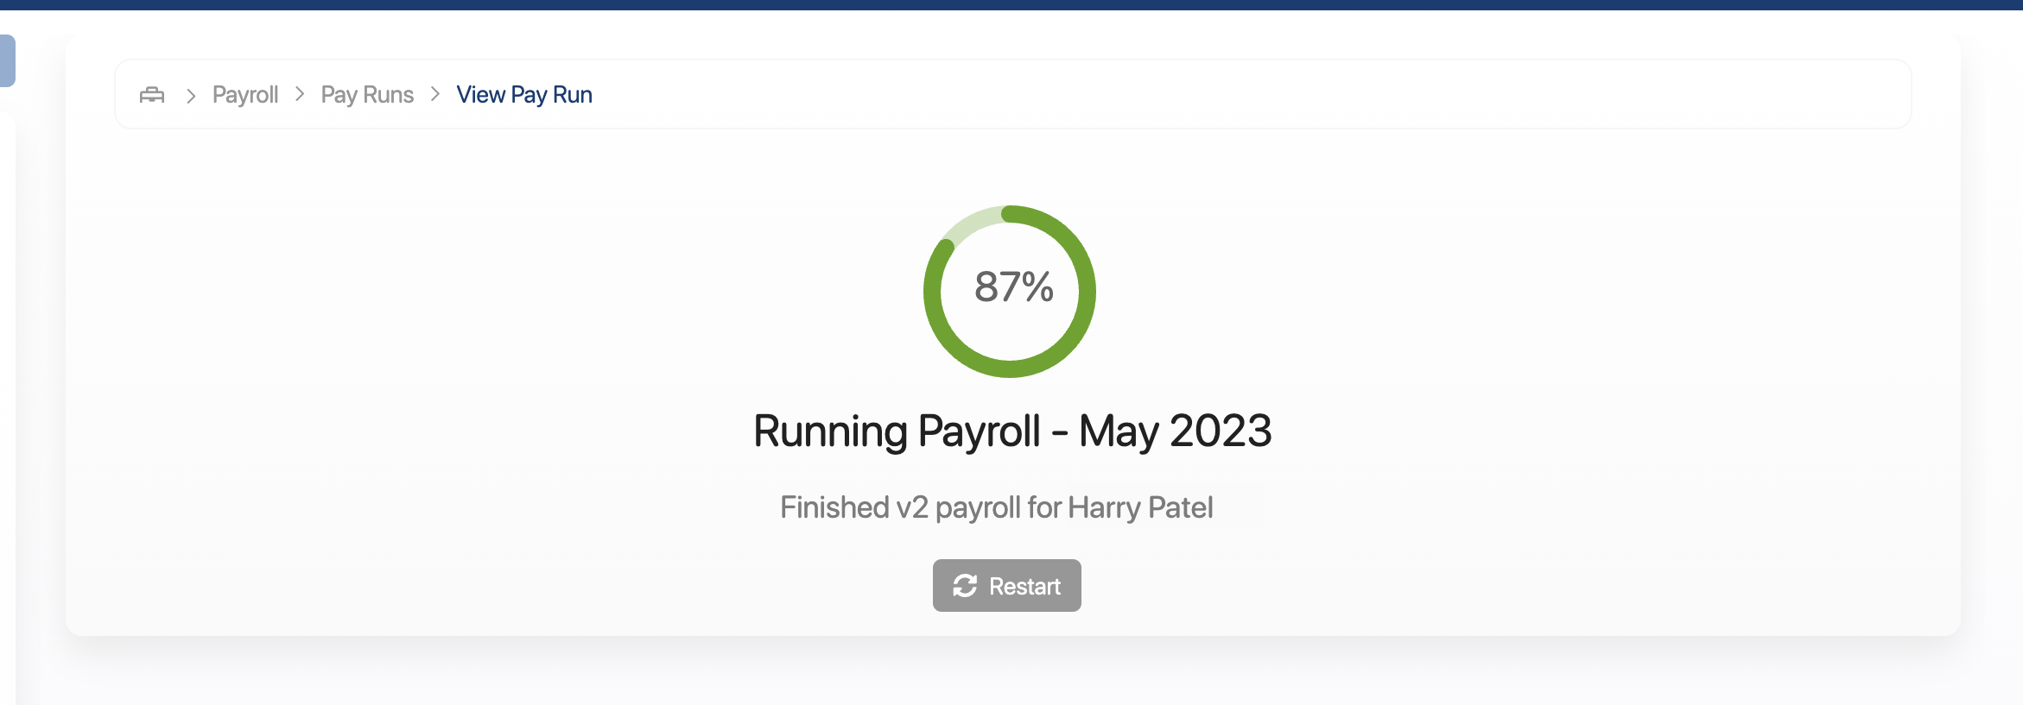Open Pay Runs breadcrumb
The height and width of the screenshot is (705, 2023).
pyautogui.click(x=367, y=95)
